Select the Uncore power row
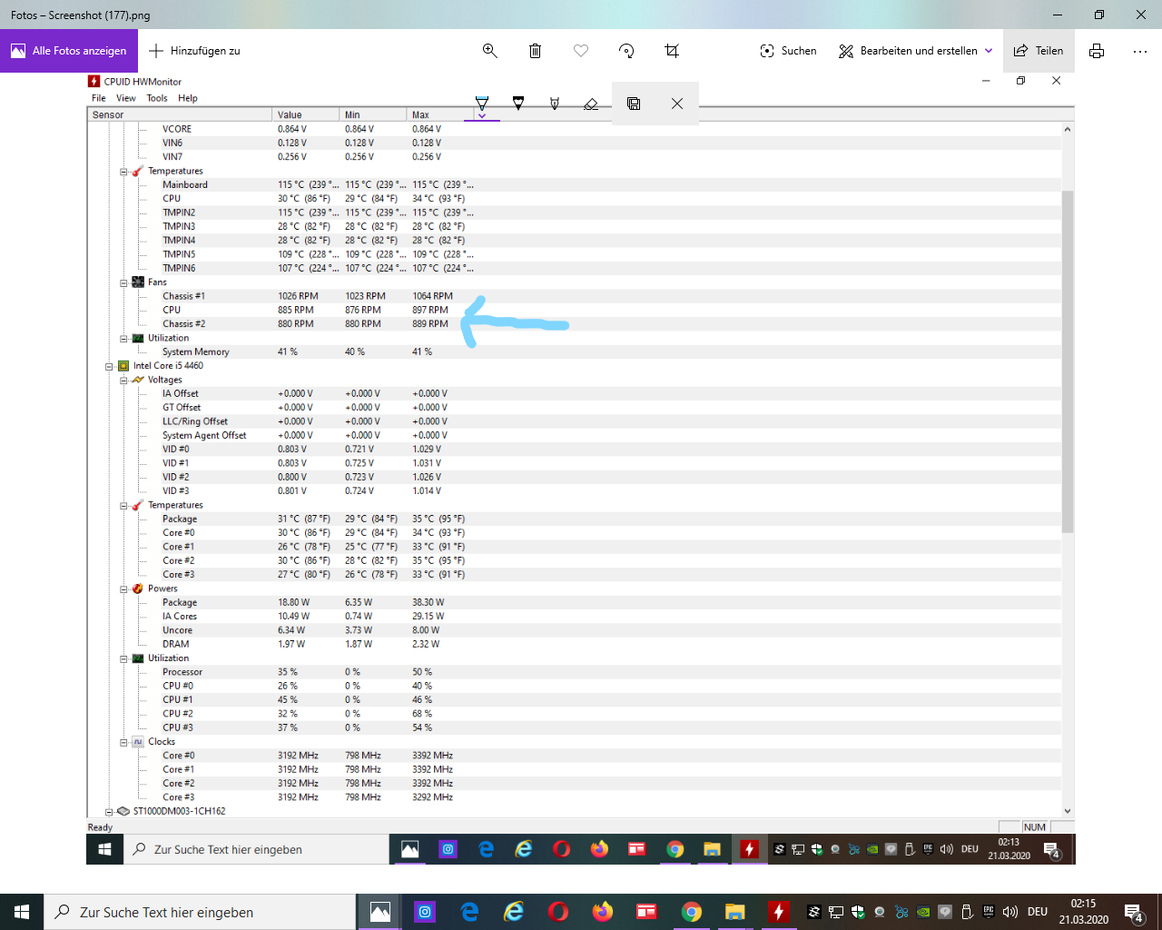 [x=575, y=630]
